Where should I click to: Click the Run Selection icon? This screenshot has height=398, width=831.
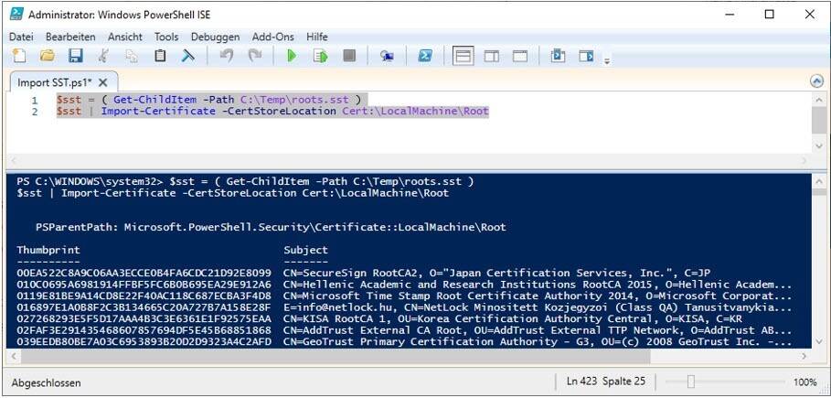click(x=320, y=56)
